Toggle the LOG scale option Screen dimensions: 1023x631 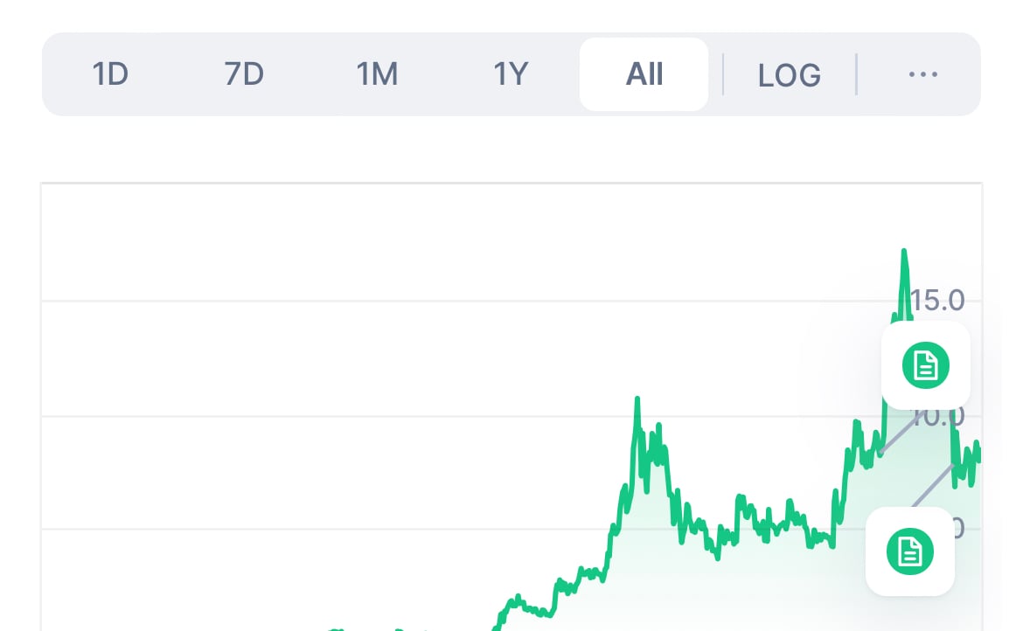click(789, 75)
